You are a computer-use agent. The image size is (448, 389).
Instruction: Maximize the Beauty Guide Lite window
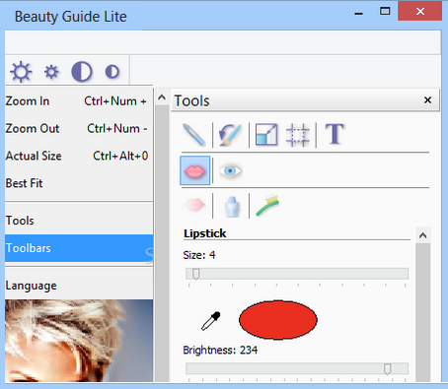(385, 12)
